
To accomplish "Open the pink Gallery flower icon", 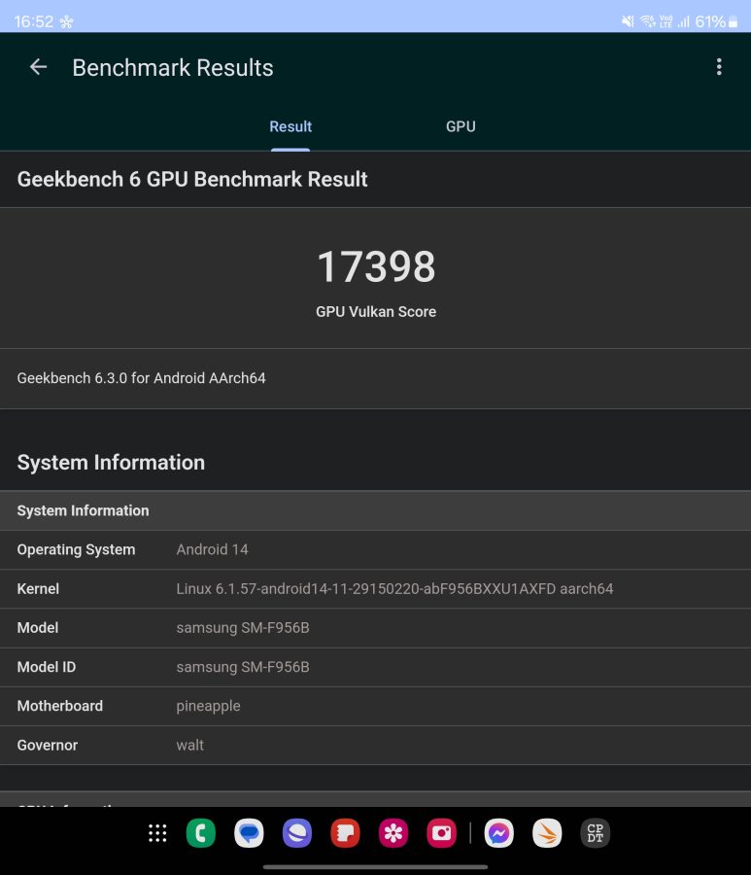I will (x=393, y=833).
